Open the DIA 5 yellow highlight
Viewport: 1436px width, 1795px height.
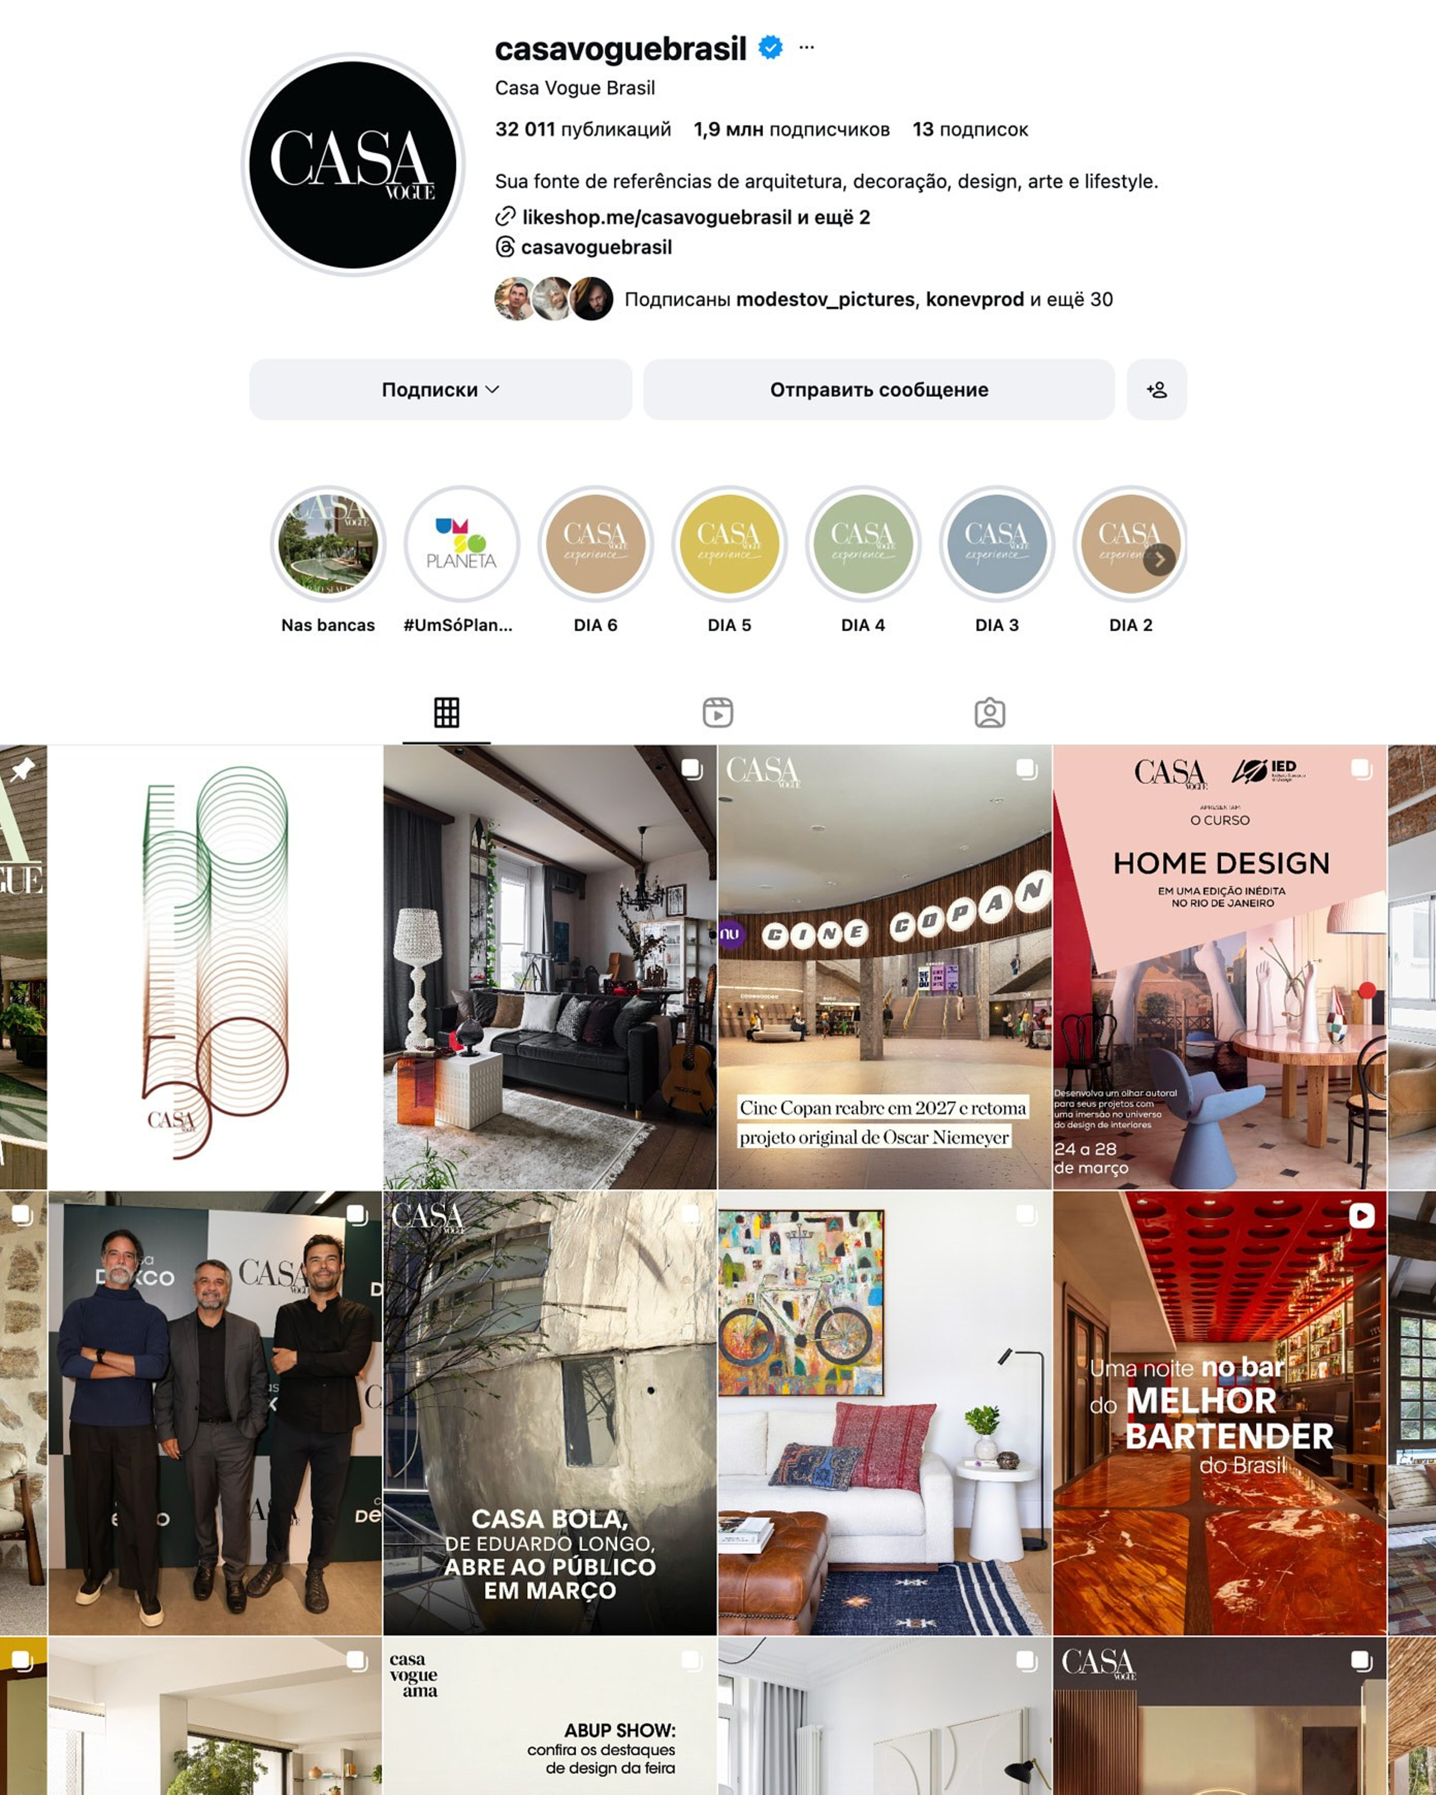(x=729, y=544)
